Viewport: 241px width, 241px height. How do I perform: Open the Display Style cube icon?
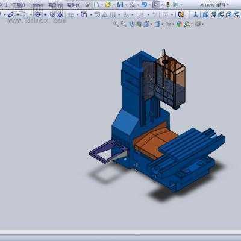pos(158,24)
